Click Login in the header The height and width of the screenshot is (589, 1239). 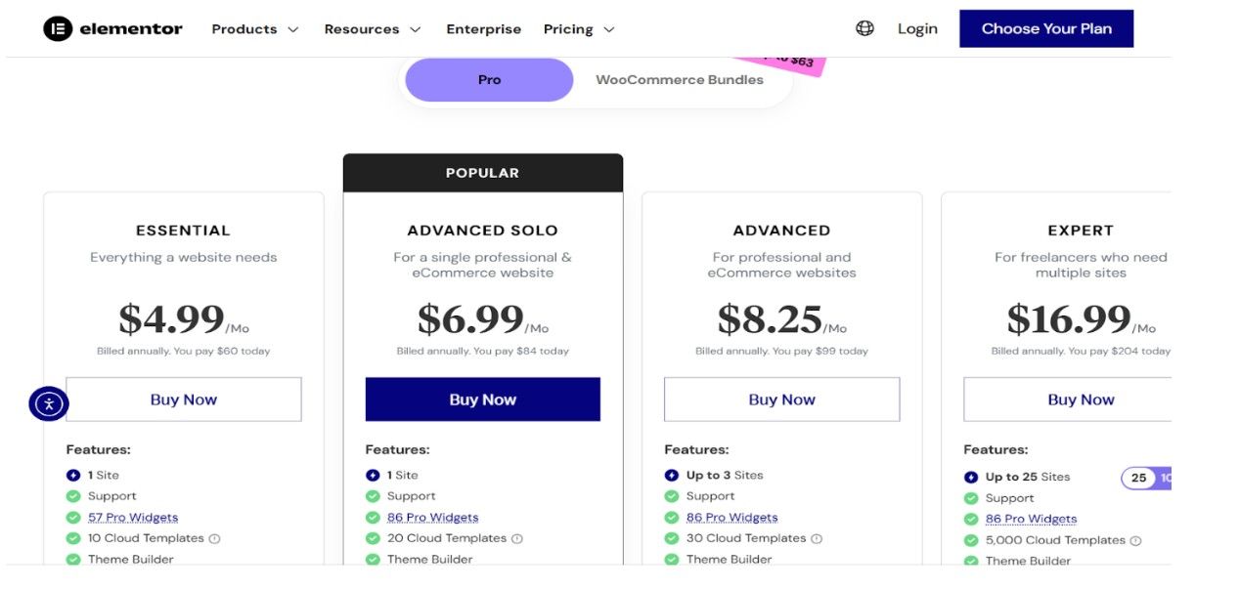click(916, 28)
